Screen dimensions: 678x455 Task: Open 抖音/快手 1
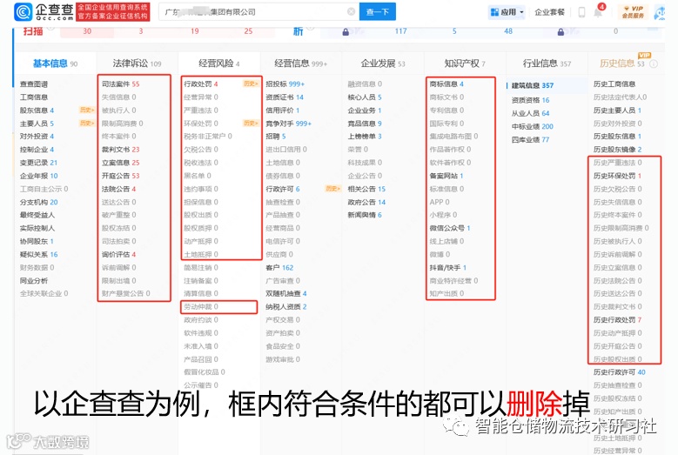(x=448, y=267)
